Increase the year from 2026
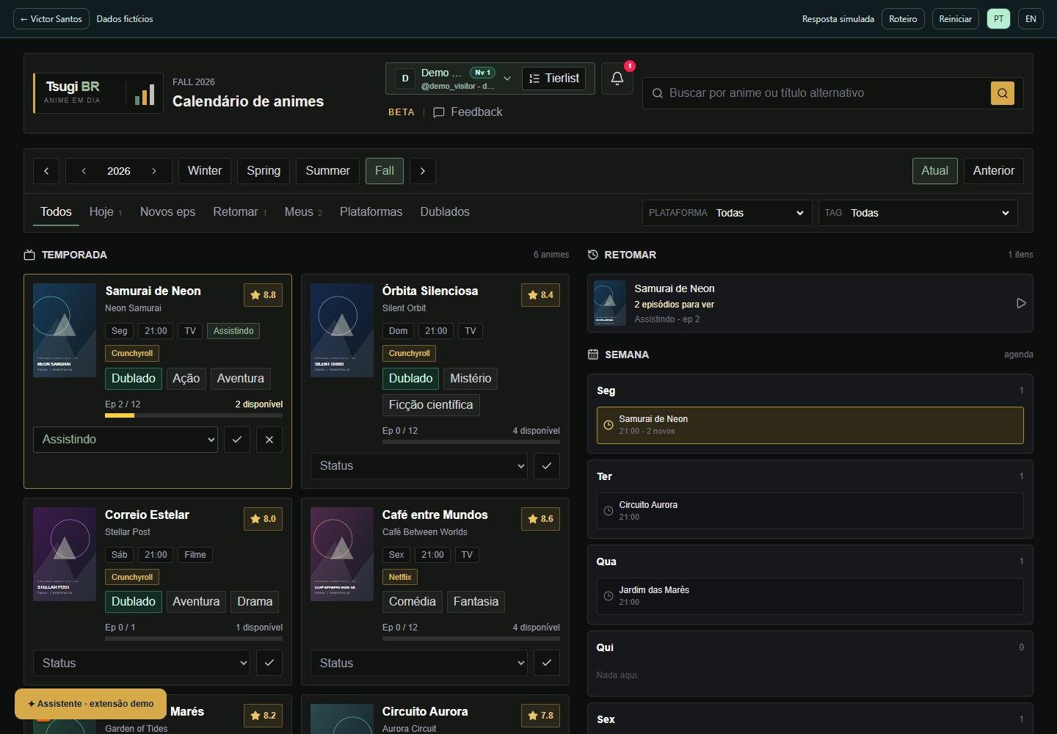 click(x=154, y=171)
